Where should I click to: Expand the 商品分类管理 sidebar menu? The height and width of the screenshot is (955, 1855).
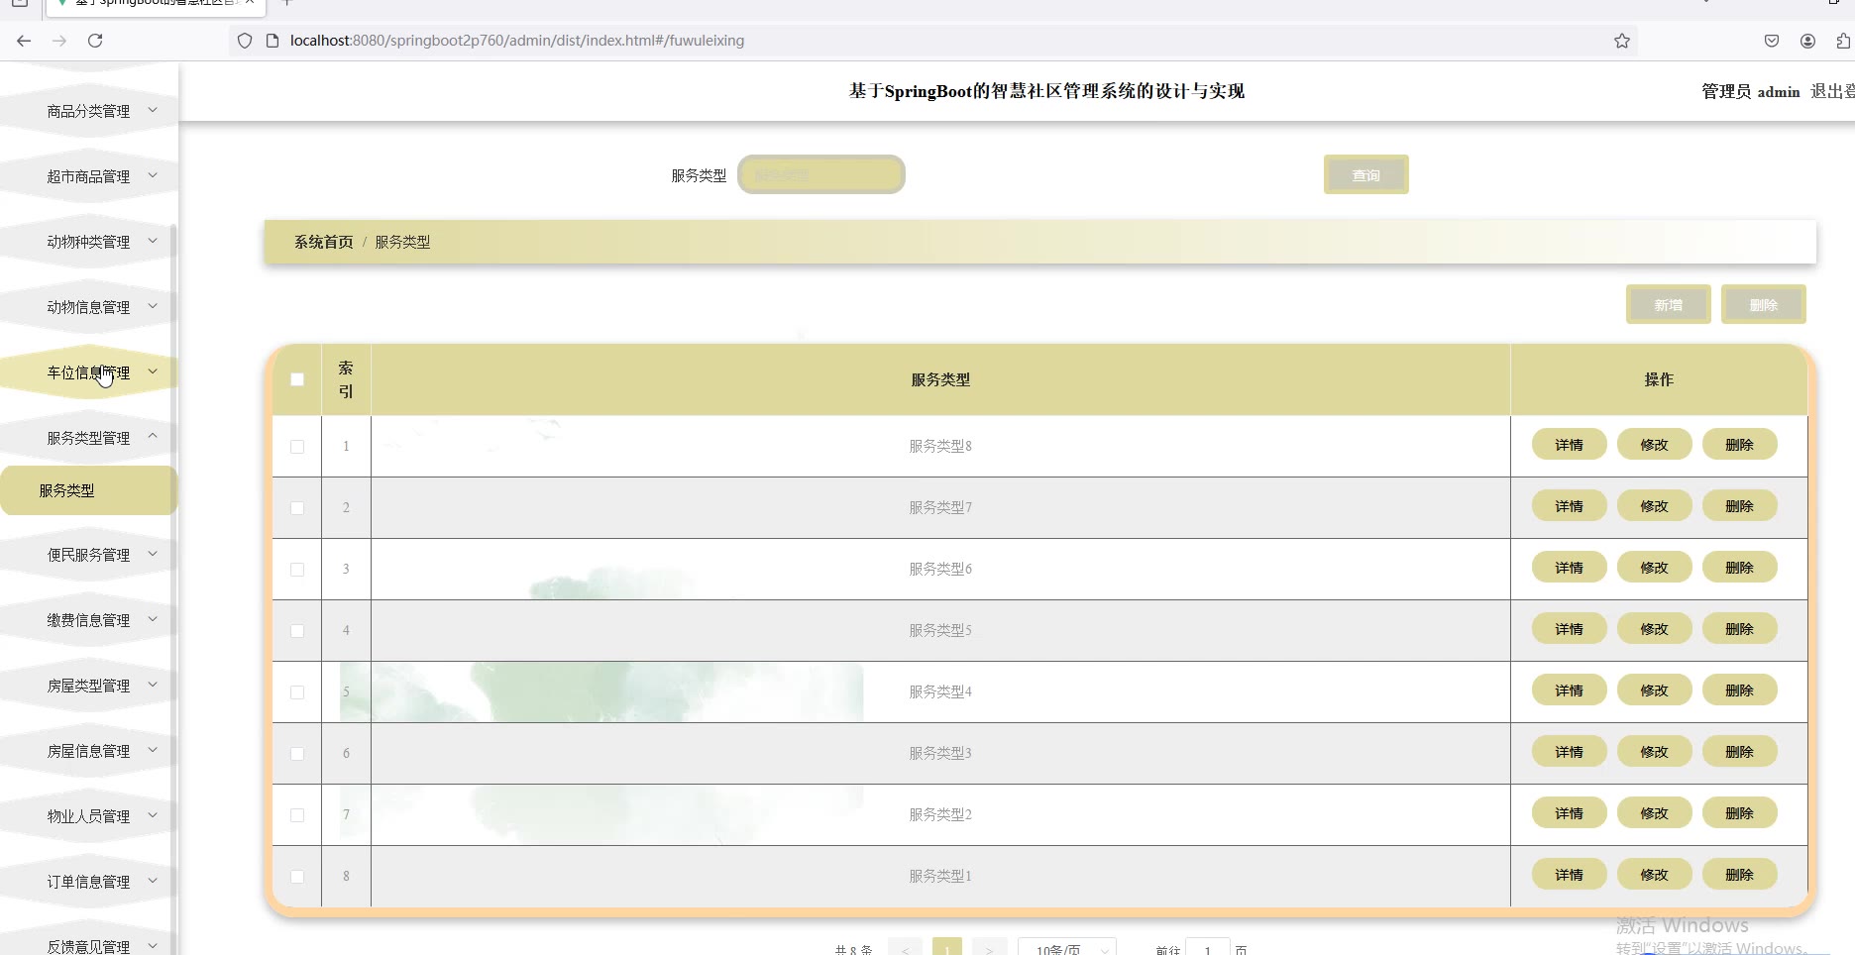tap(89, 111)
